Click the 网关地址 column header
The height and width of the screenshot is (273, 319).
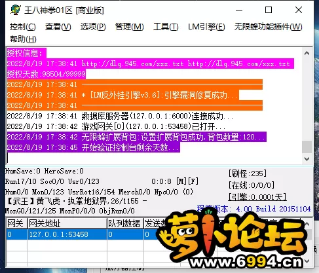pyautogui.click(x=67, y=223)
